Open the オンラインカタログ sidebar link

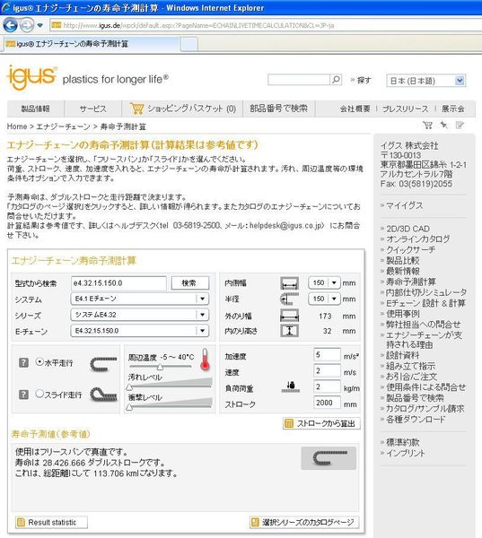click(417, 239)
